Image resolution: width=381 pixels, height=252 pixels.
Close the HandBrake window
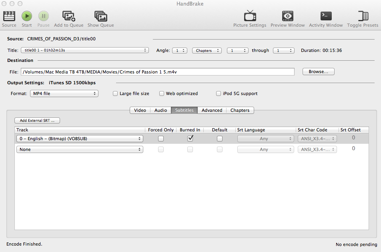4,4
